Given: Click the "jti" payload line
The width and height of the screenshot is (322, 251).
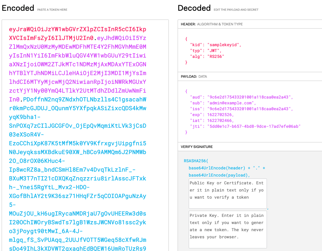Looking at the screenshot, I should (x=245, y=126).
